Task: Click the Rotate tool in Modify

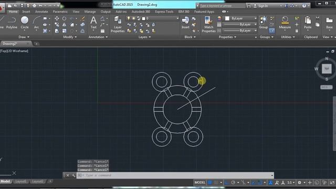Action: pos(64,19)
